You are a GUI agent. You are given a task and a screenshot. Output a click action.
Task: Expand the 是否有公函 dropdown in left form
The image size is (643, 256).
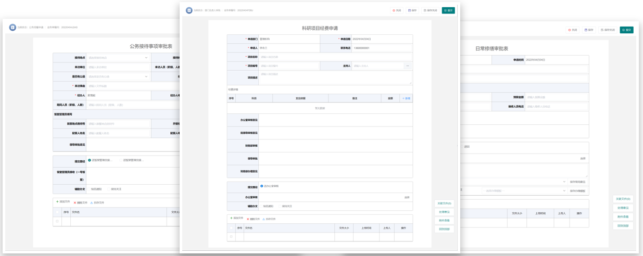146,76
